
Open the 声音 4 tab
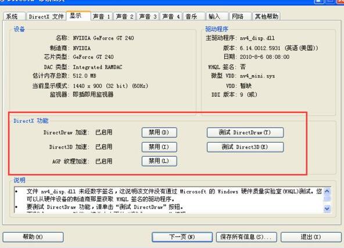pyautogui.click(x=171, y=16)
